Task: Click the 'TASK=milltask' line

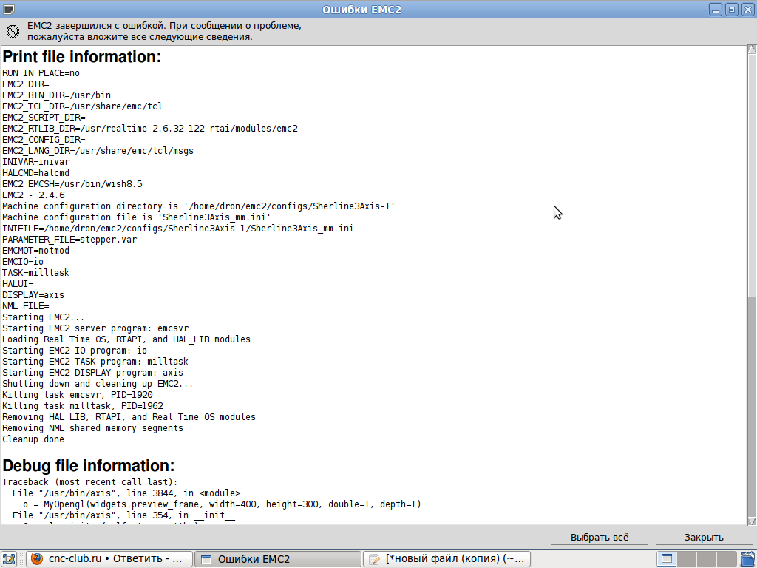Action: click(x=35, y=273)
